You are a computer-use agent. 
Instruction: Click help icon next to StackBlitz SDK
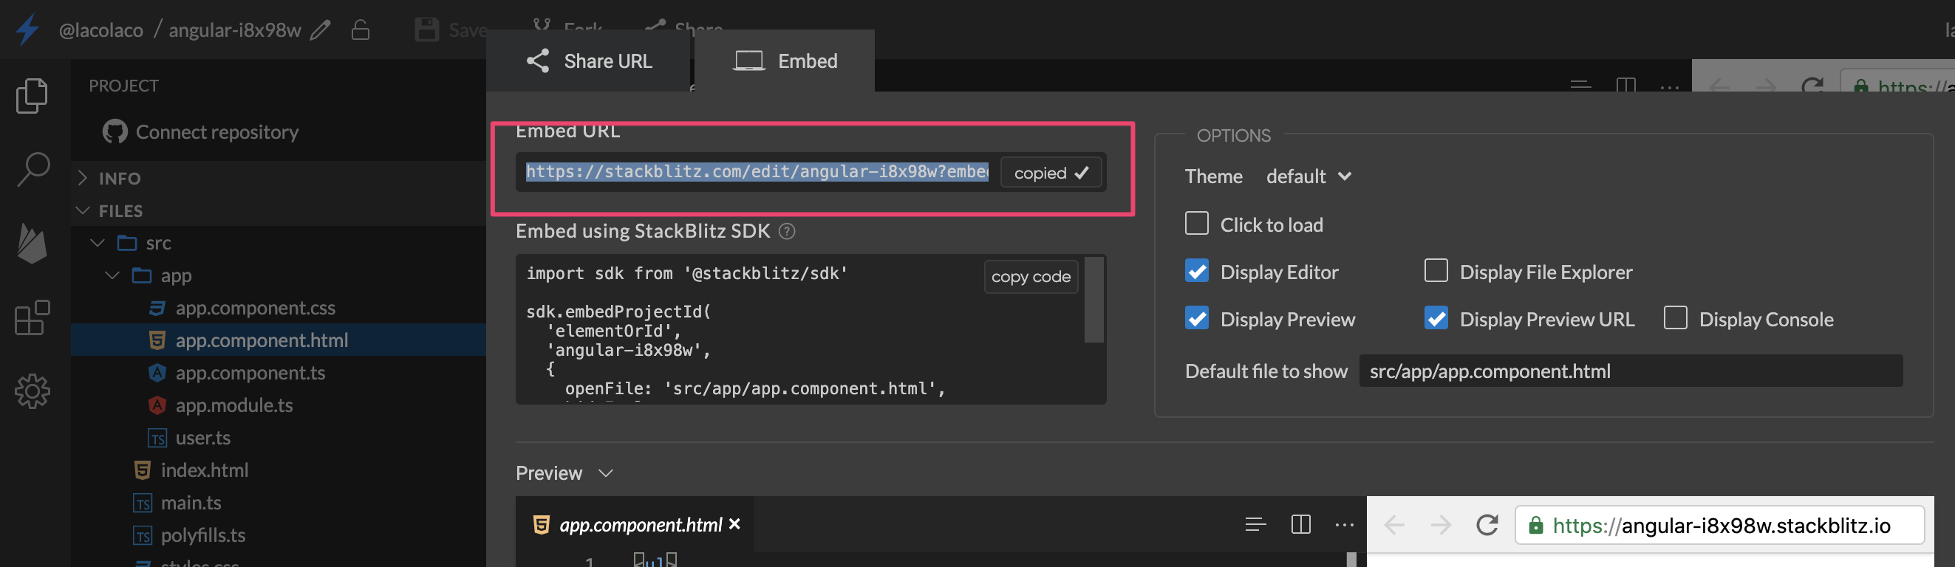click(x=787, y=231)
